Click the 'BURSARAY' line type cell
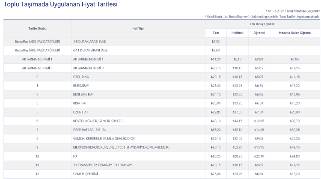The width and height of the screenshot is (321, 179). [81, 86]
